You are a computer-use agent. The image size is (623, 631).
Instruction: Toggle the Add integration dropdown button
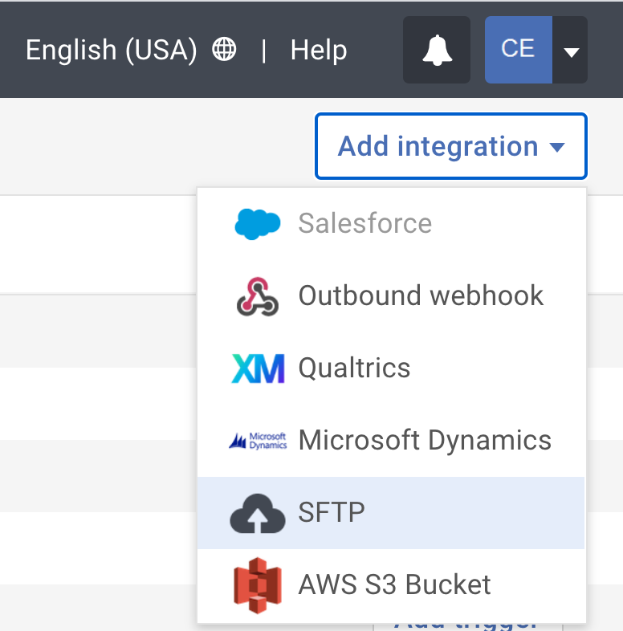(x=451, y=146)
